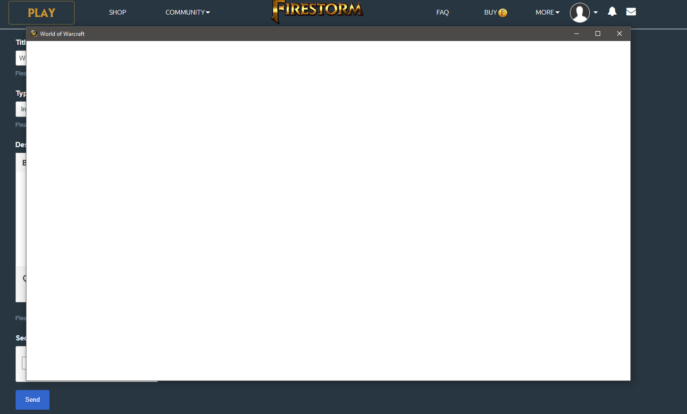Open the account dropdown arrow beside the avatar
Screen dimensions: 687x414
pyautogui.click(x=595, y=13)
